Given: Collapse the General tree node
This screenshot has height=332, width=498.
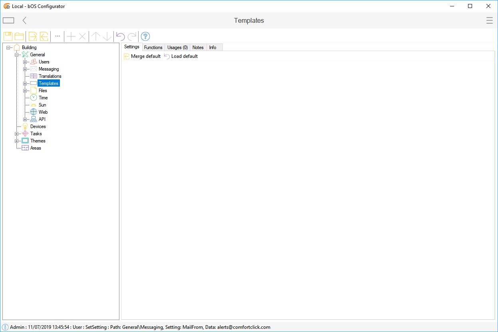Looking at the screenshot, I should coord(17,55).
